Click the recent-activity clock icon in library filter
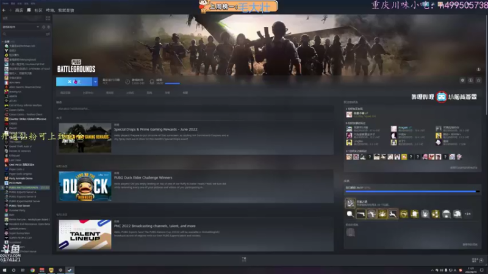The image size is (488, 274). pos(43,27)
